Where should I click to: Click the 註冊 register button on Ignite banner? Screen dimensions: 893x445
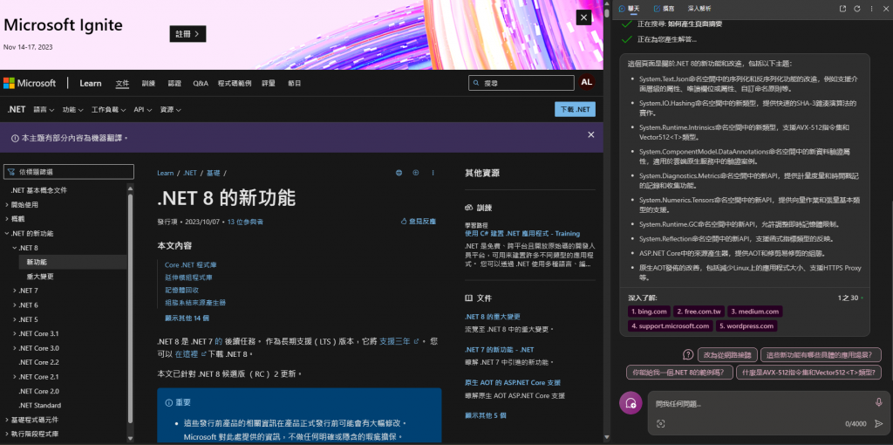[x=188, y=34]
